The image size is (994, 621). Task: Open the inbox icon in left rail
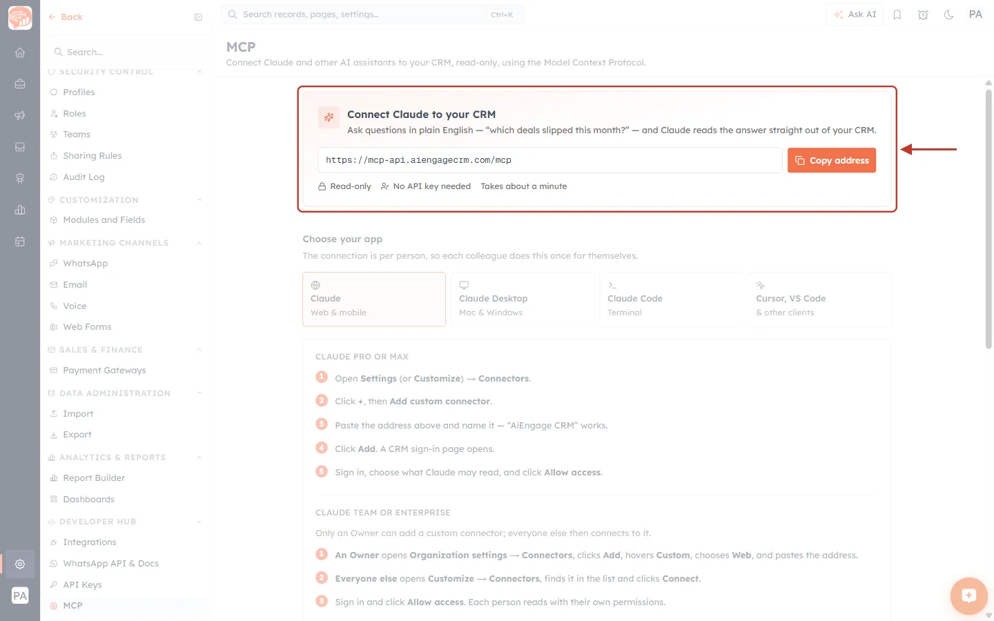click(20, 147)
